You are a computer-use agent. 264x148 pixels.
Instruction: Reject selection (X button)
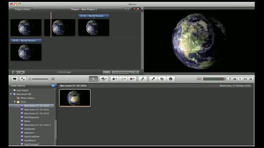tap(132, 79)
